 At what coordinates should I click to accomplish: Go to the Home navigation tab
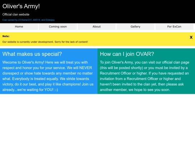19,27
